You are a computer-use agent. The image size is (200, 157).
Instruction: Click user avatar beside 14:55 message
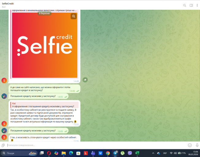point(4,96)
